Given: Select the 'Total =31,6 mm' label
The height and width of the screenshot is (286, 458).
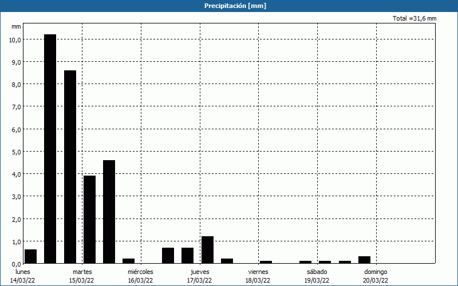Looking at the screenshot, I should click(414, 18).
